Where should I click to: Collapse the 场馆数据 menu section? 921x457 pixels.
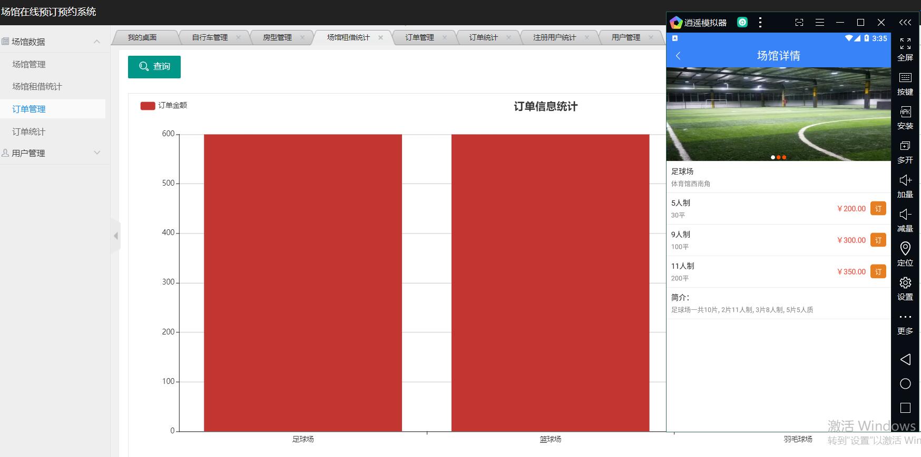(x=97, y=42)
